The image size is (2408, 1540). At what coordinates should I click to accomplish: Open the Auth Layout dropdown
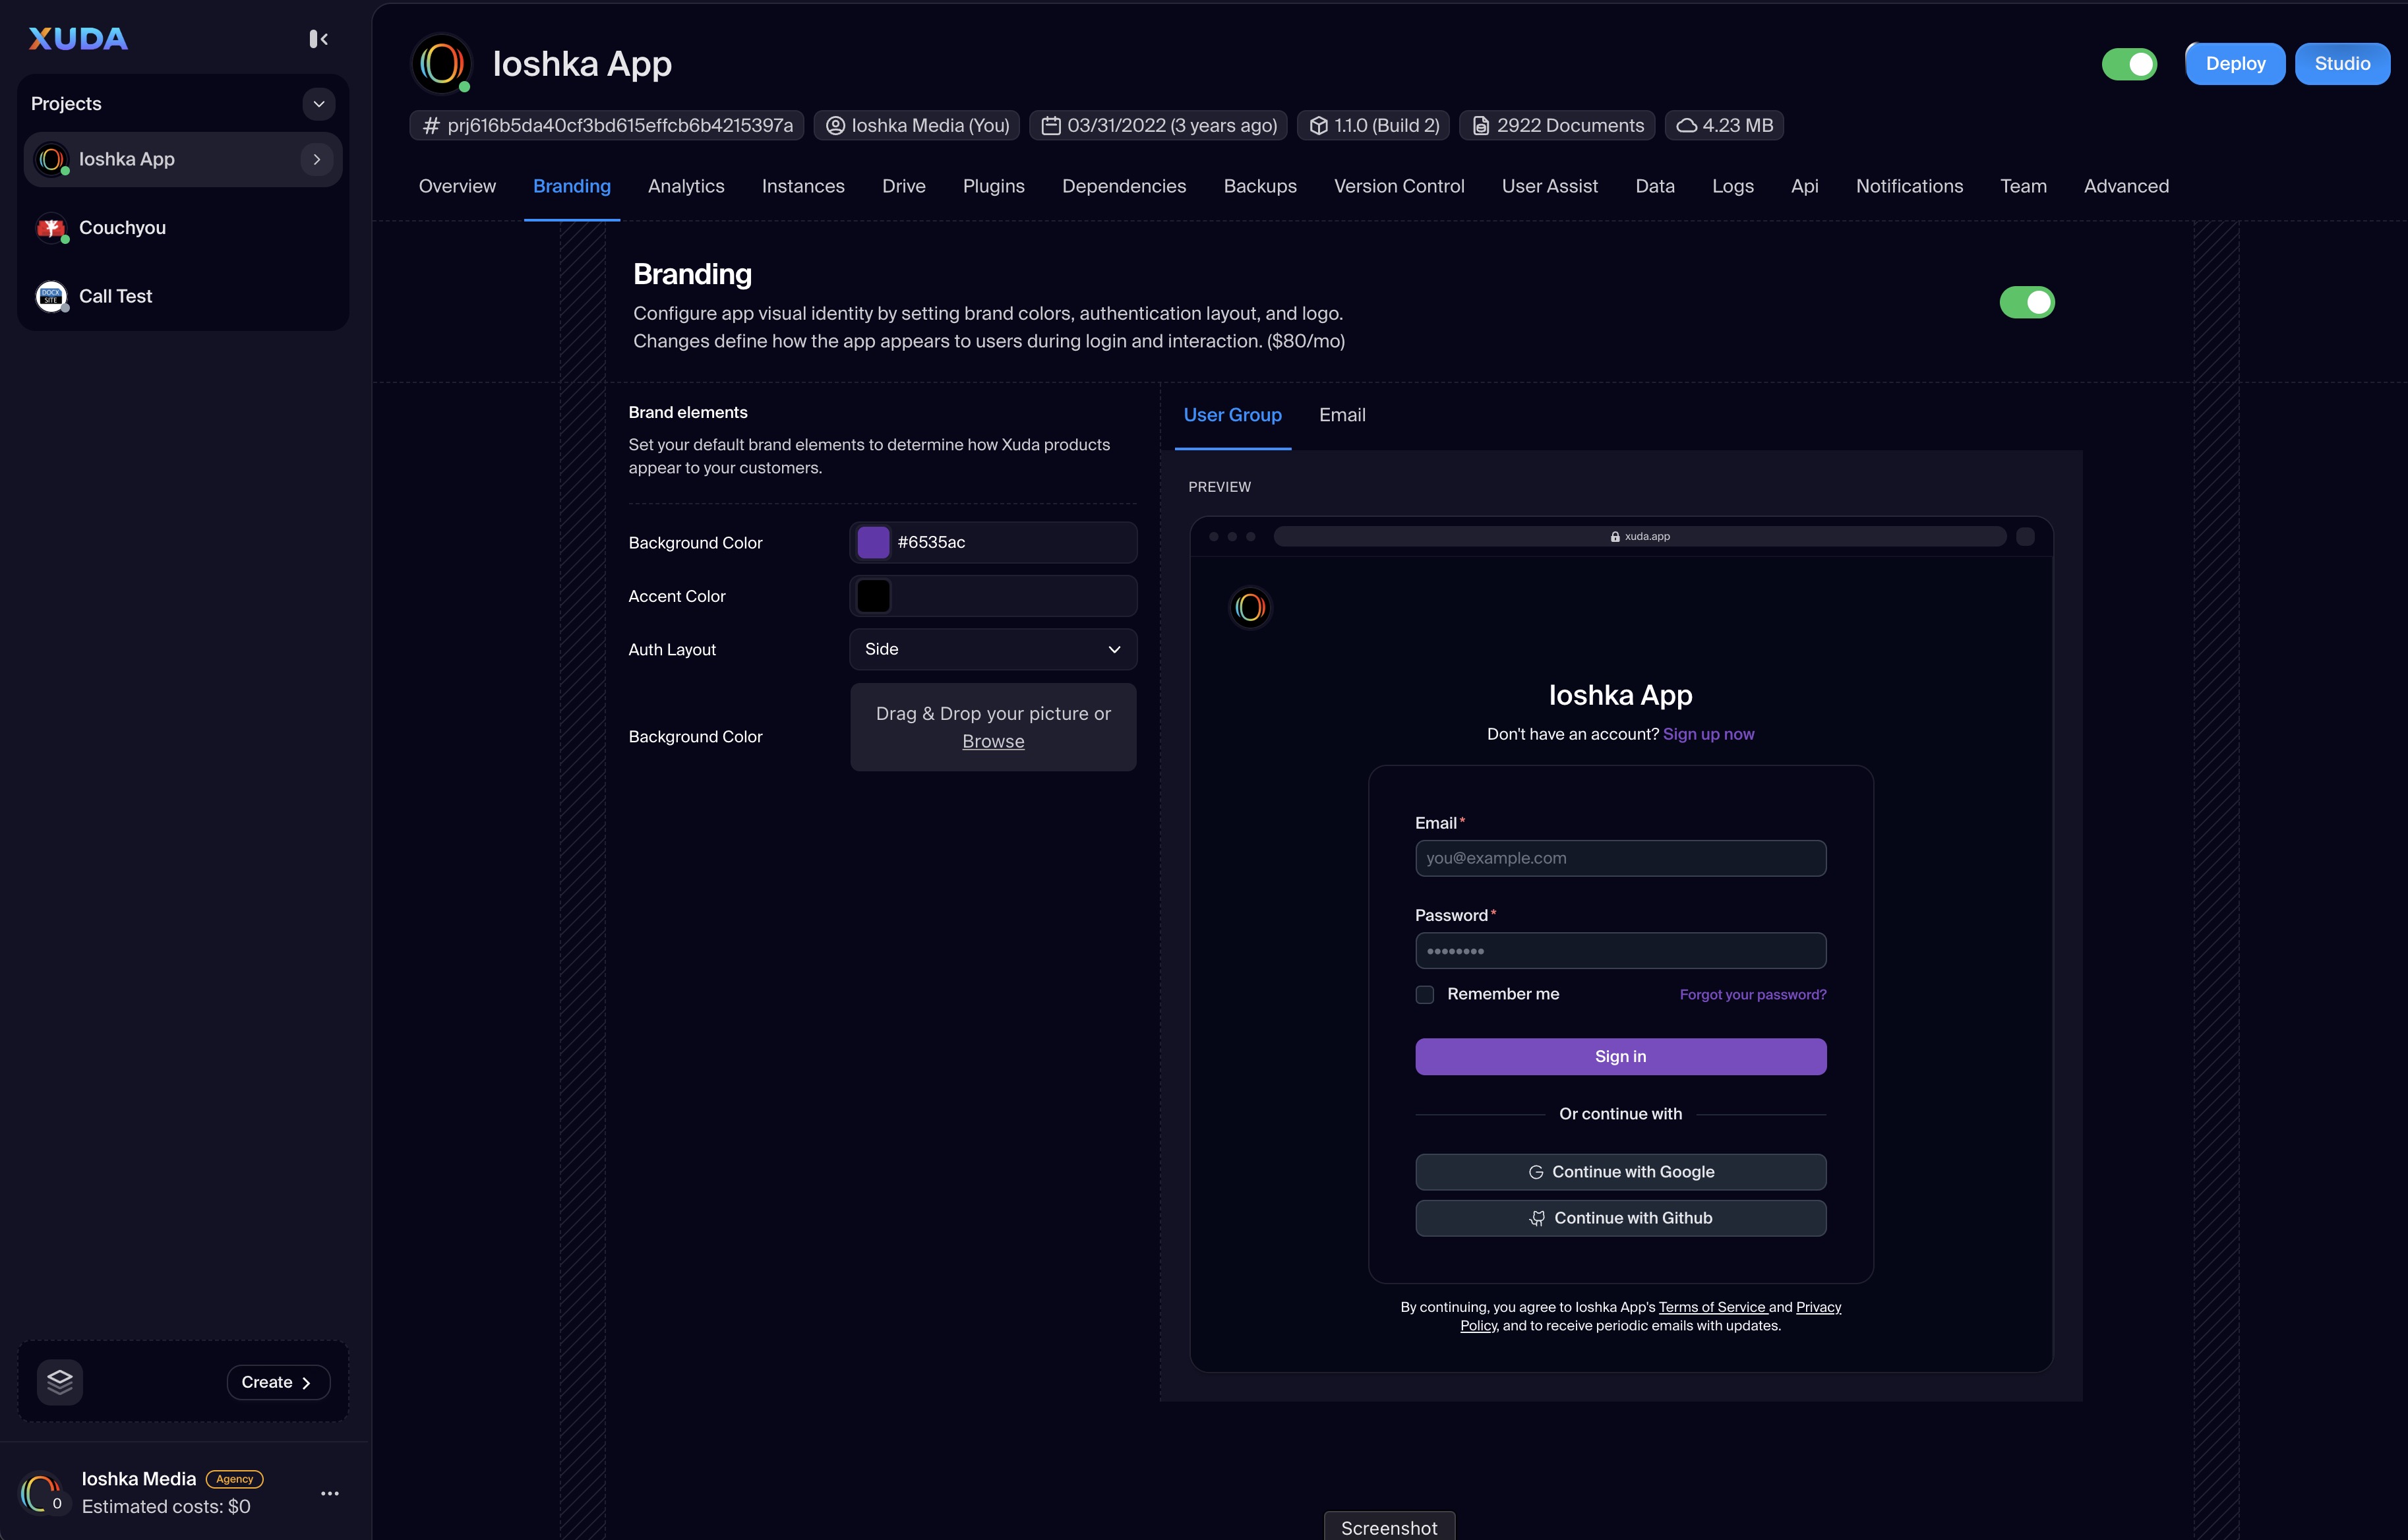coord(992,649)
